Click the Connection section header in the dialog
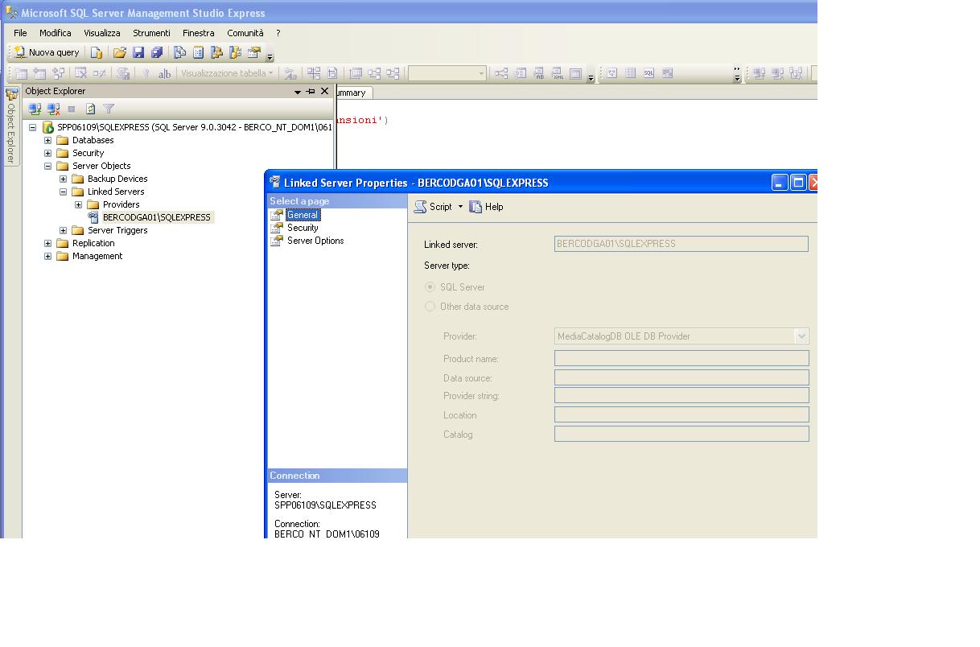 [x=337, y=476]
